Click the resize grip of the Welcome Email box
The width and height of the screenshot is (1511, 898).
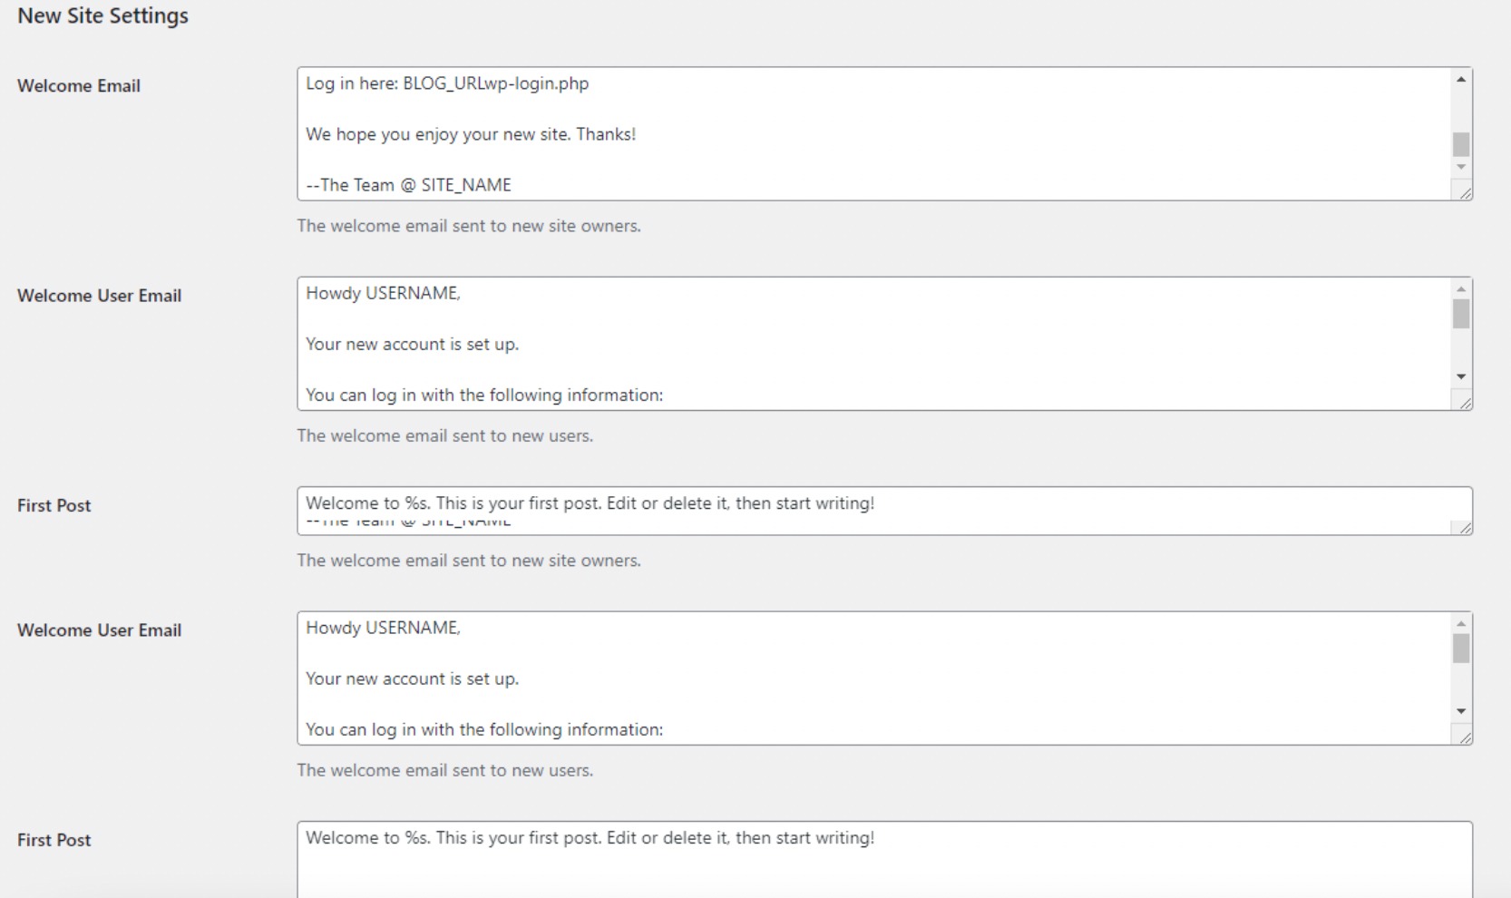tap(1465, 193)
